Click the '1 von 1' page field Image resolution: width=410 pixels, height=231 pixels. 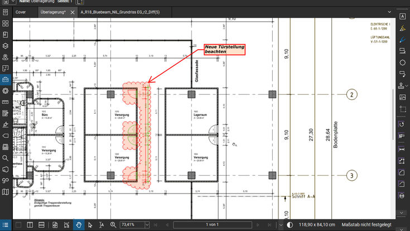213,225
